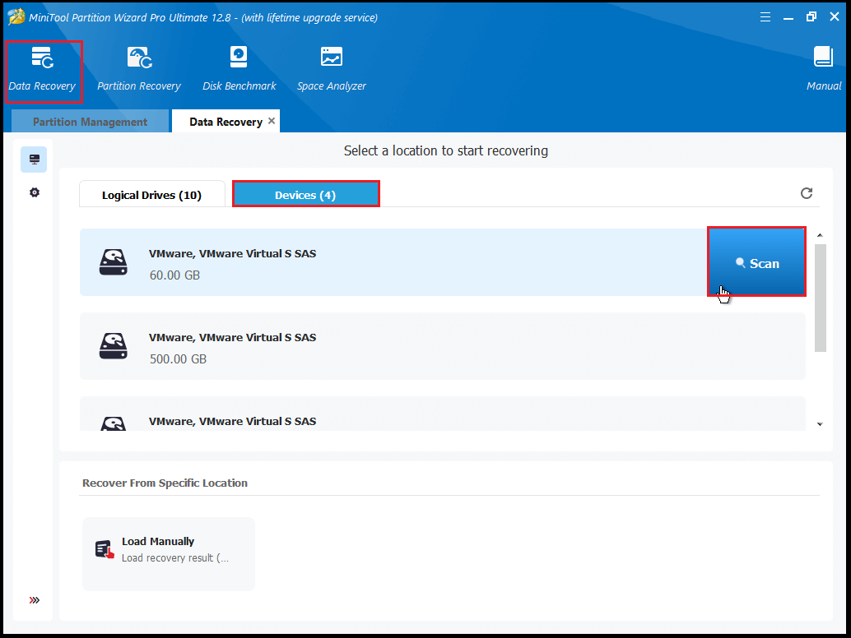Open scan settings gear in sidebar
The height and width of the screenshot is (638, 851).
(x=35, y=192)
